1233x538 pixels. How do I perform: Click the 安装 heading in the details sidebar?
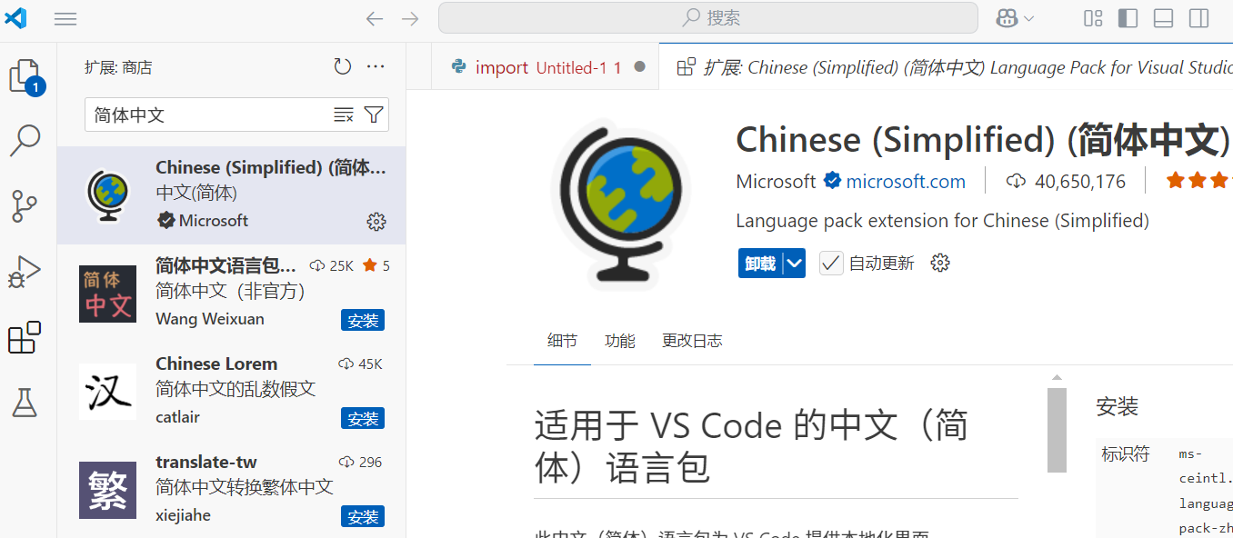point(1118,406)
